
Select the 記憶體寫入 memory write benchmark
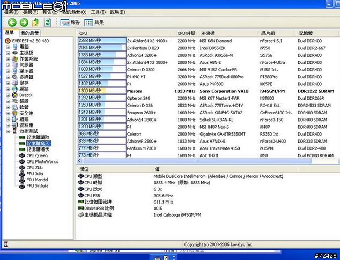pyautogui.click(x=39, y=143)
